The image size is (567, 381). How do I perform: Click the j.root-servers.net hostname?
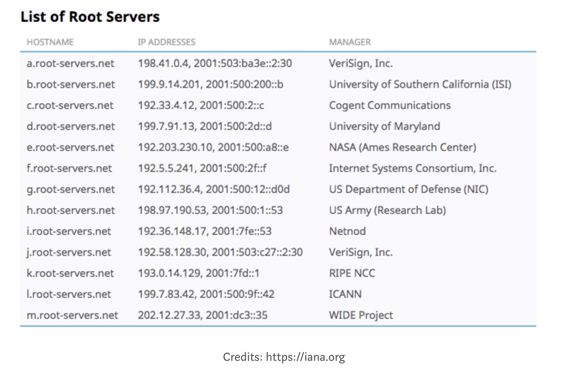tap(69, 252)
